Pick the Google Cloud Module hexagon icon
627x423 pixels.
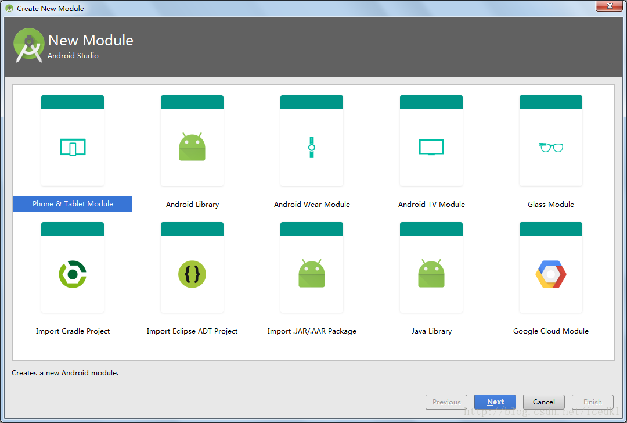coord(550,274)
